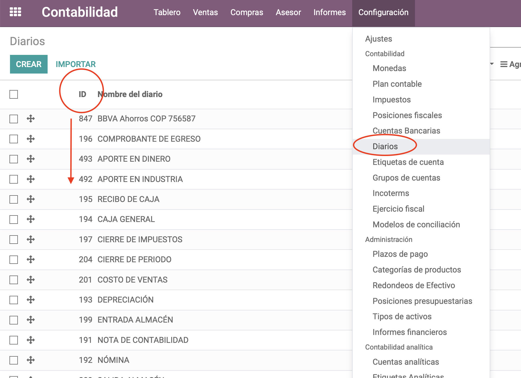Check the RECIBO DE CAJA row
Screen dimensions: 521x378
(14, 199)
